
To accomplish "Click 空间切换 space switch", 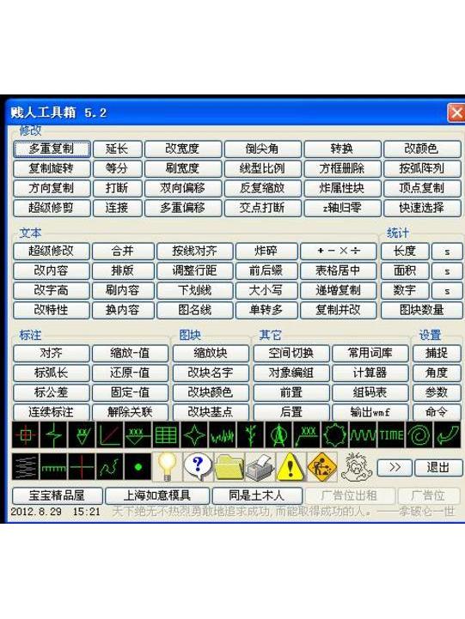I will coord(291,353).
